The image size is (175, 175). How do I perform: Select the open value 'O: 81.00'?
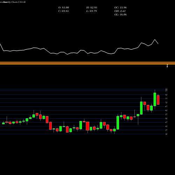pyautogui.click(x=64, y=8)
